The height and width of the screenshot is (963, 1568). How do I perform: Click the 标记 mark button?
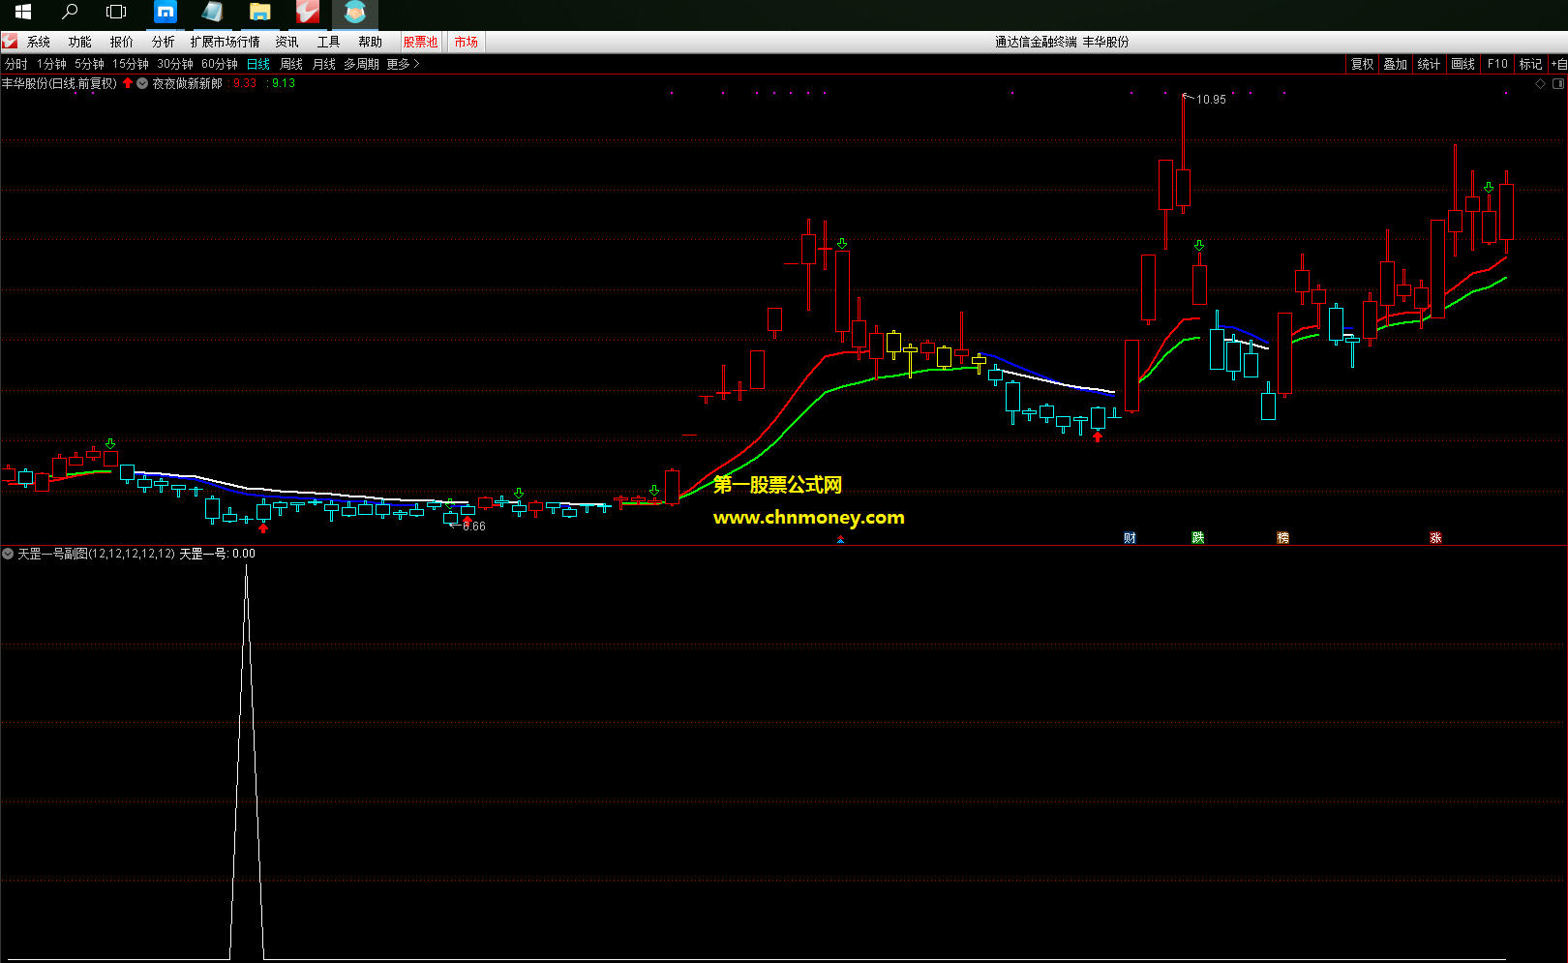pos(1531,64)
